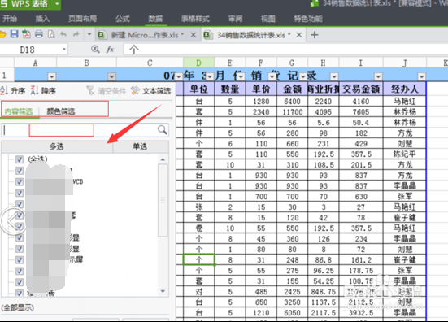Choose 多选 multi-select mode
Viewport: 448px width, 322px height.
click(x=57, y=146)
